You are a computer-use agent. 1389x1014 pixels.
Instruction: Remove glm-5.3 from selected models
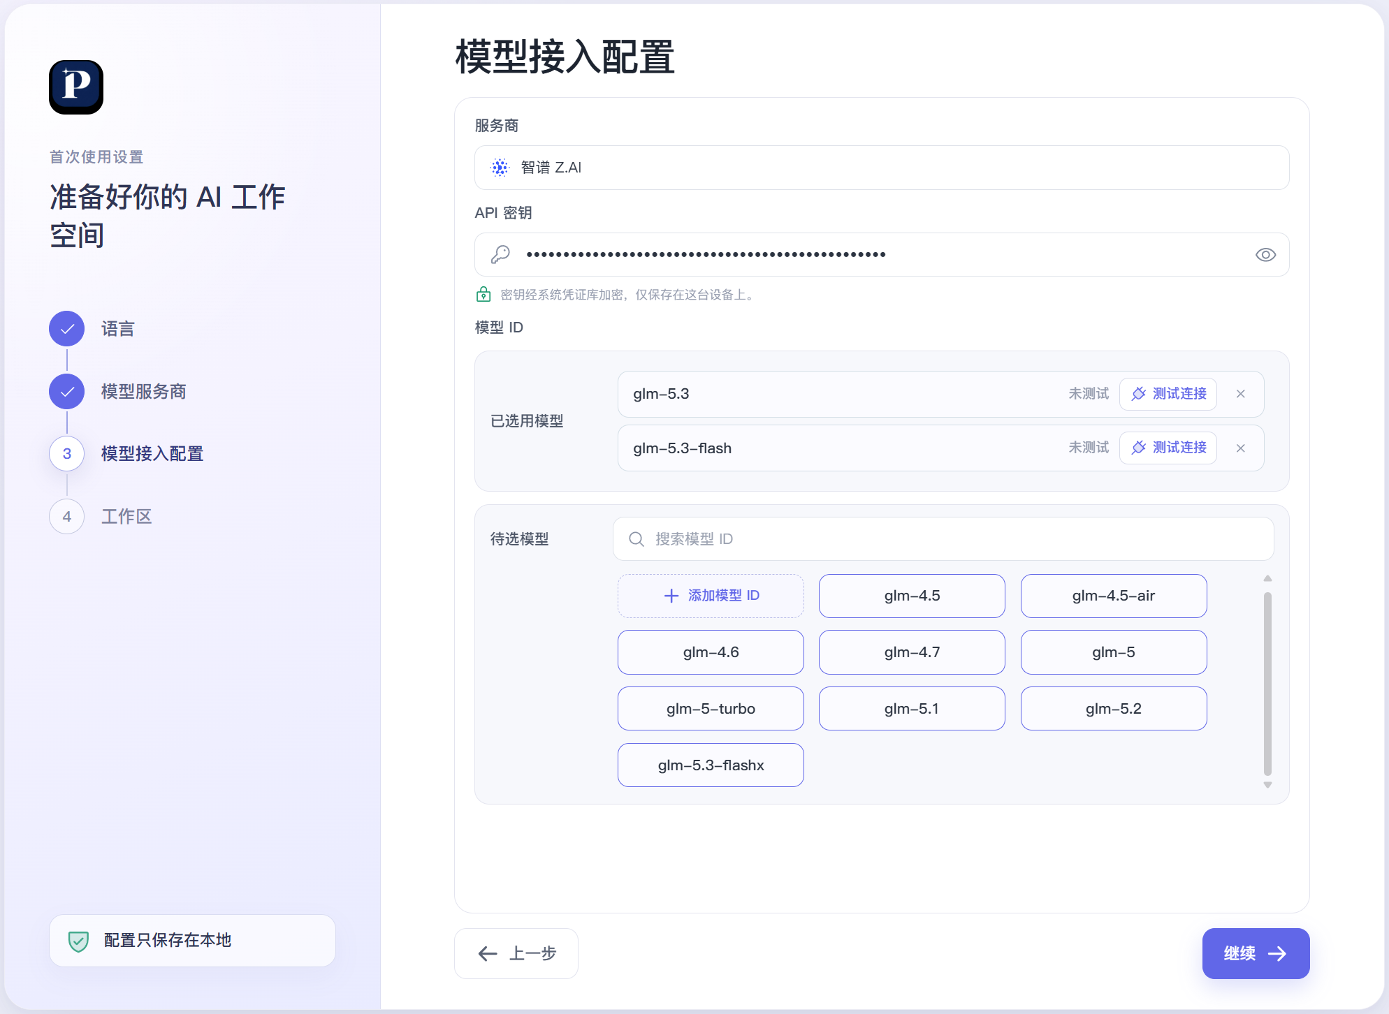pos(1241,394)
